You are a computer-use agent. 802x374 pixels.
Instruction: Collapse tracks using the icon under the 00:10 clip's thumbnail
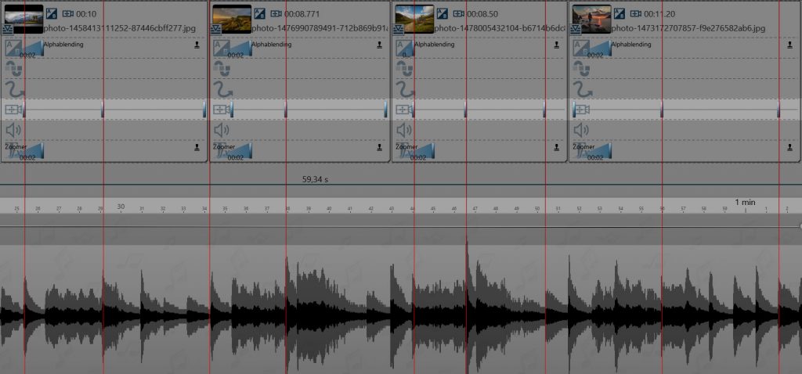8,30
